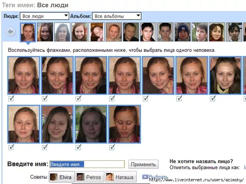Uncheck the box under the dark green-background face

click(78, 147)
